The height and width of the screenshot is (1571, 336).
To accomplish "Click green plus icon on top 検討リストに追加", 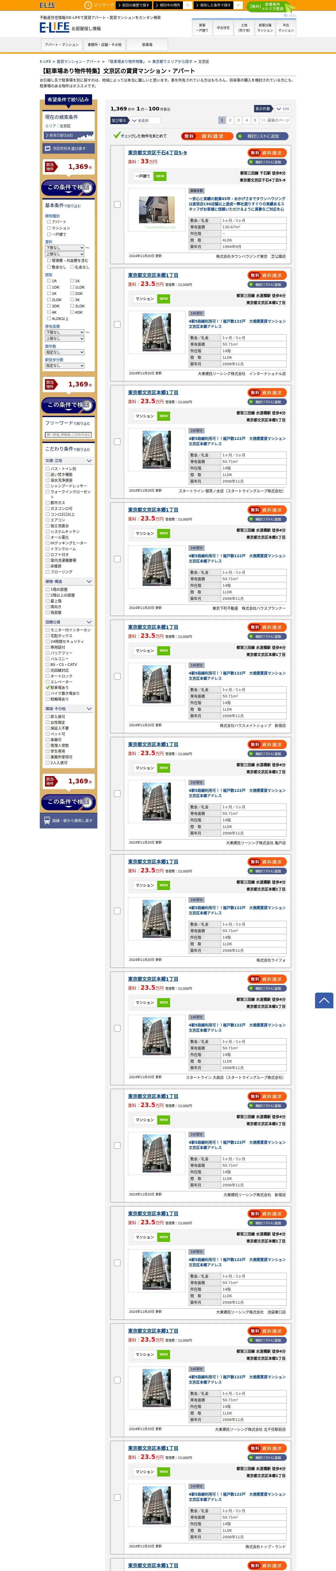I will [241, 136].
